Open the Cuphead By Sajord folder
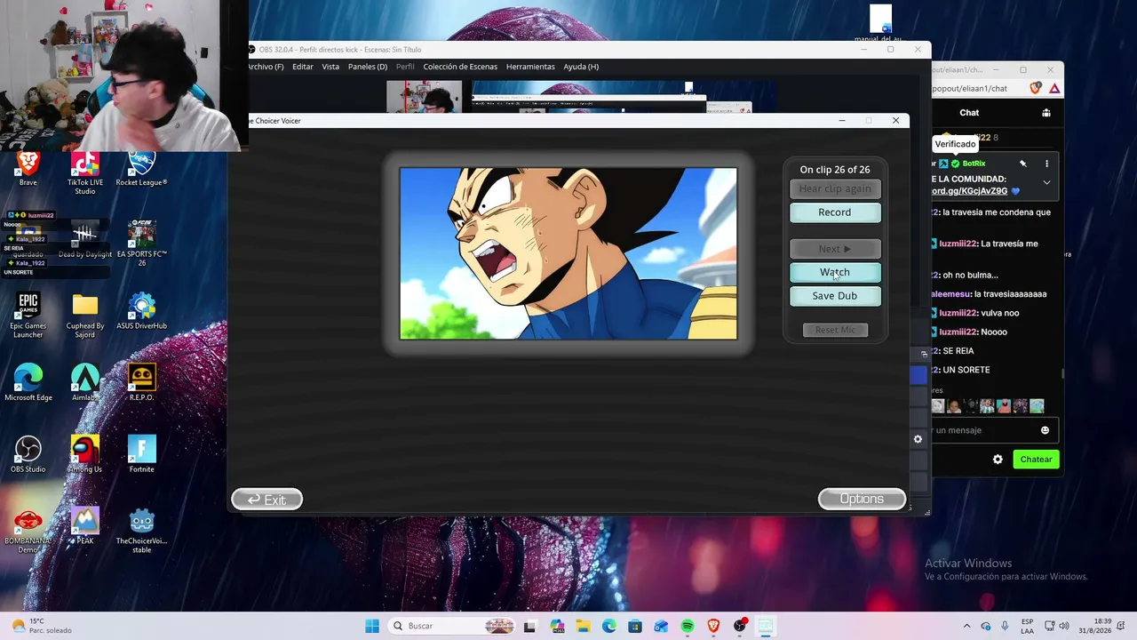This screenshot has width=1137, height=640. click(x=85, y=316)
